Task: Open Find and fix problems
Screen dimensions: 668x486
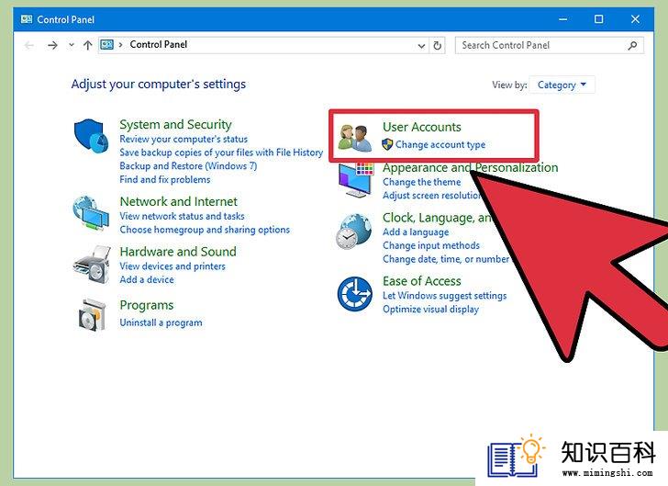Action: click(x=165, y=180)
